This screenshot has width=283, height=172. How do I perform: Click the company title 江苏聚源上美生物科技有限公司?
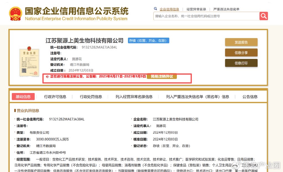[x=85, y=41]
